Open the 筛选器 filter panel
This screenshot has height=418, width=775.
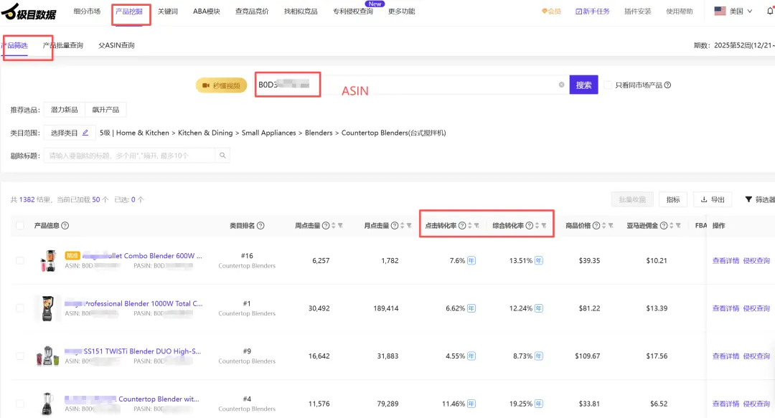[759, 199]
